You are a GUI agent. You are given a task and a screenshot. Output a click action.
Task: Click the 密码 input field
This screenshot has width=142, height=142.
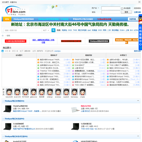coord(111,12)
